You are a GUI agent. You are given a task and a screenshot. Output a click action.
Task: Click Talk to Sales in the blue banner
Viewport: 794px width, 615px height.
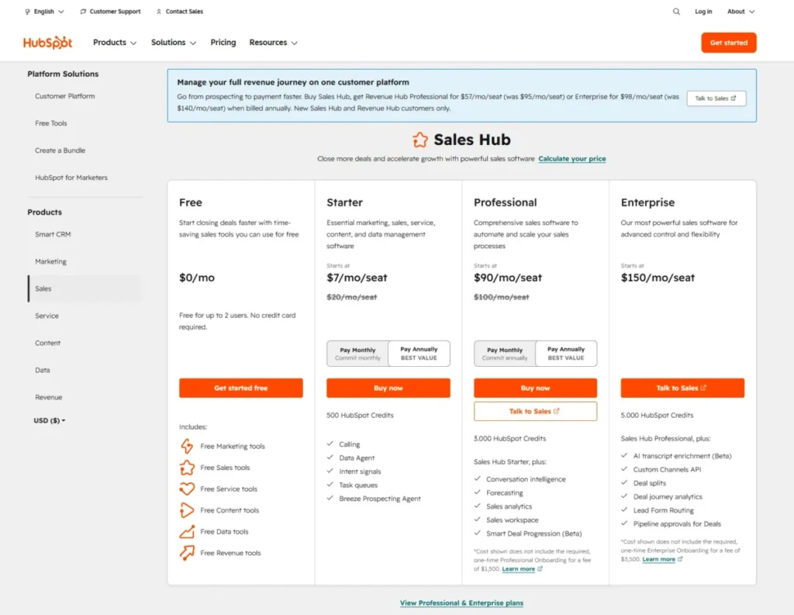click(x=716, y=98)
